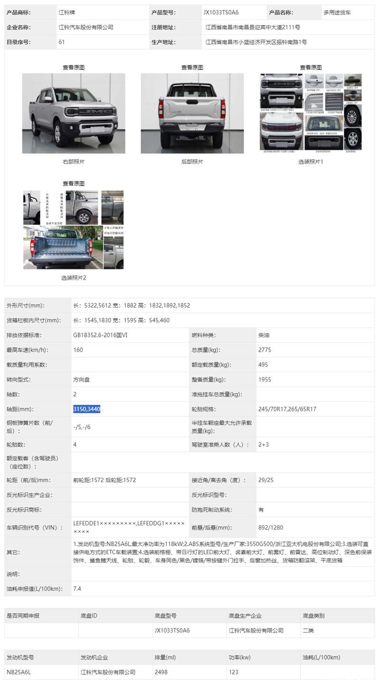Click company name 江铃汽车股份有限公司 in header
This screenshot has height=689, width=380.
pyautogui.click(x=86, y=28)
